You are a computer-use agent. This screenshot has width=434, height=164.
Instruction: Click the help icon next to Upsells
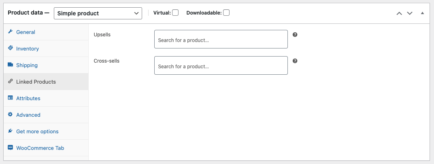tap(295, 34)
